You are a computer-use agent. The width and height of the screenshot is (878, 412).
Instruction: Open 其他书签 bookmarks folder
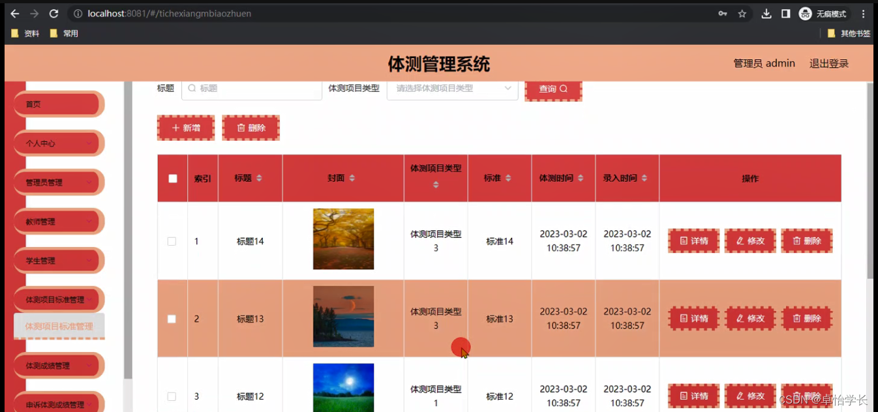pyautogui.click(x=848, y=33)
